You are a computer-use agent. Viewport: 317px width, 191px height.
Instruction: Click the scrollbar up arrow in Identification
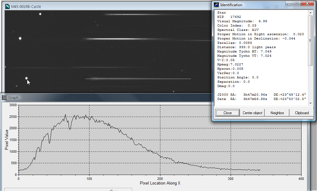pyautogui.click(x=310, y=13)
